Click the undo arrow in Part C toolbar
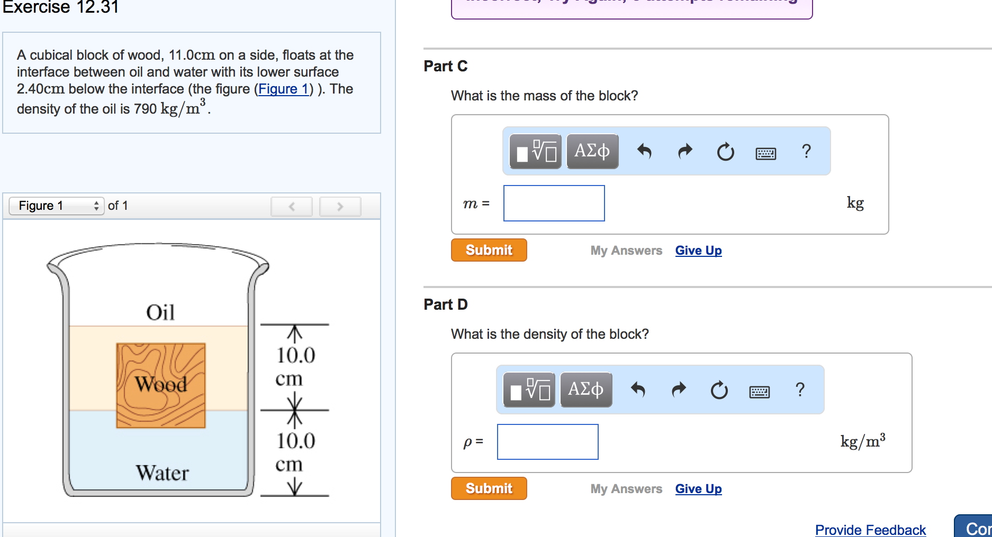 coord(644,152)
